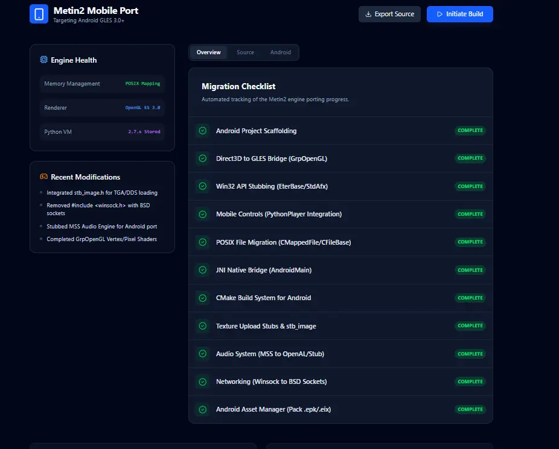Screen dimensions: 559x449
Task: Select 'Android Asset Manager (Pack .epk/.eix)' item
Action: pos(273,409)
